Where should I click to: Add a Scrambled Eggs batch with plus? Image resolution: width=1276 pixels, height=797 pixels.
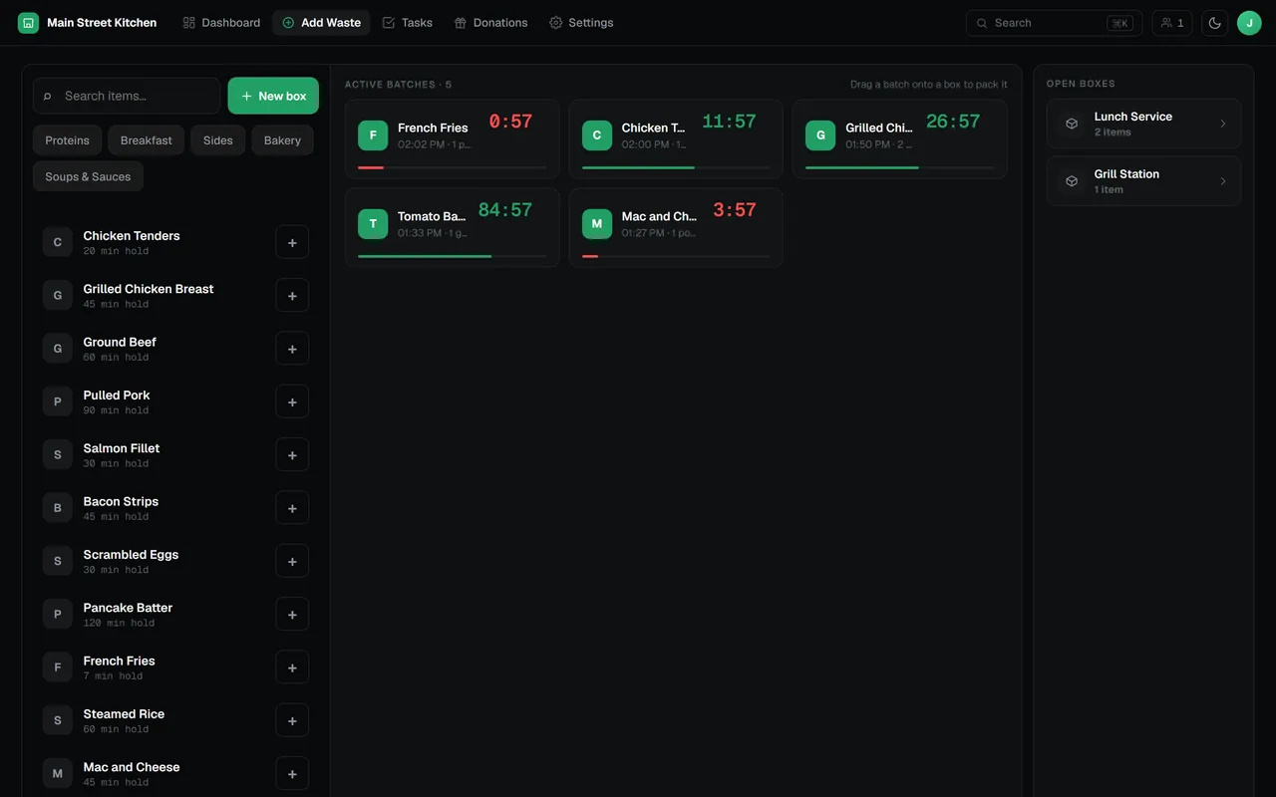[292, 561]
